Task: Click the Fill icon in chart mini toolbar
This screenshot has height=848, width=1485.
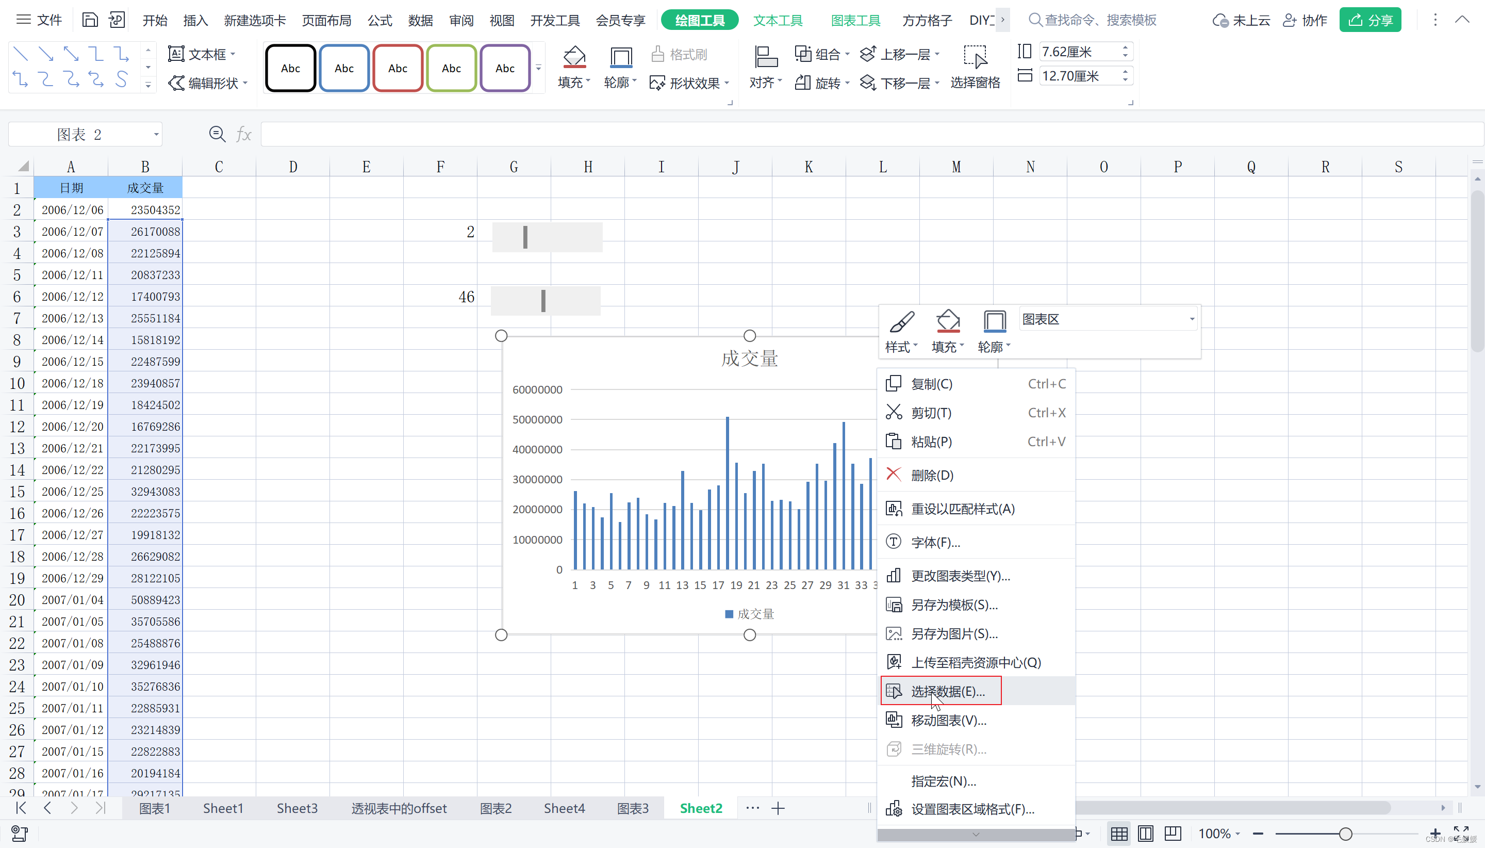Action: coord(948,321)
